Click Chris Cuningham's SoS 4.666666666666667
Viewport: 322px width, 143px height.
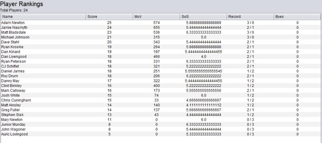[203, 100]
